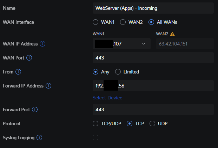The image size is (218, 148).
Task: Select Any for the From source
Action: (95, 72)
